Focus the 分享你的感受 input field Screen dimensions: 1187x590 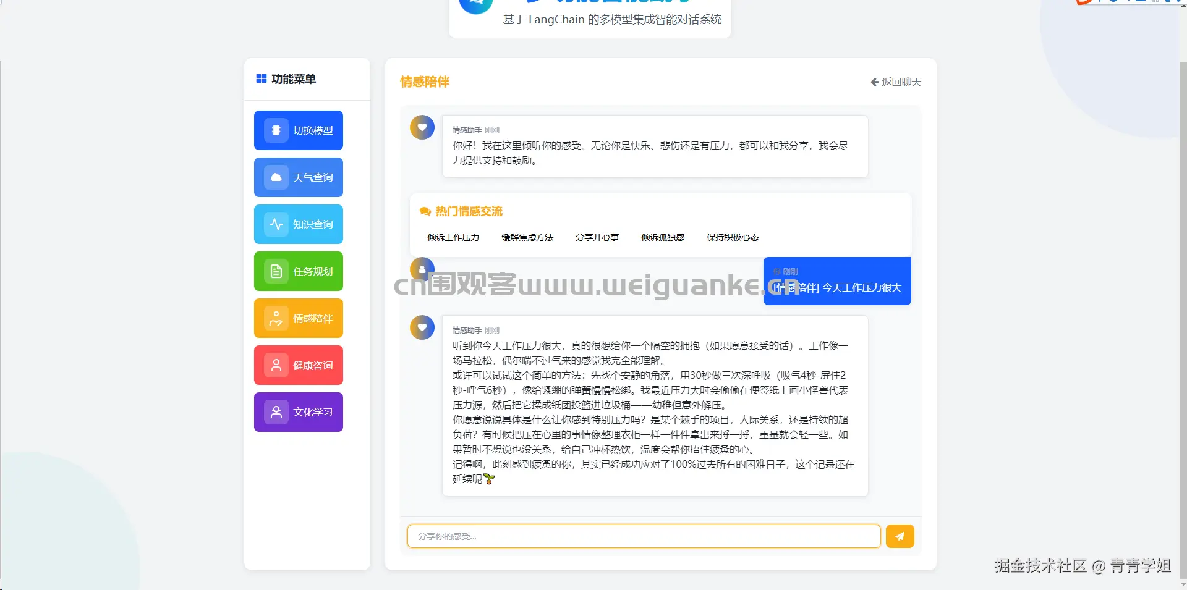(x=644, y=536)
